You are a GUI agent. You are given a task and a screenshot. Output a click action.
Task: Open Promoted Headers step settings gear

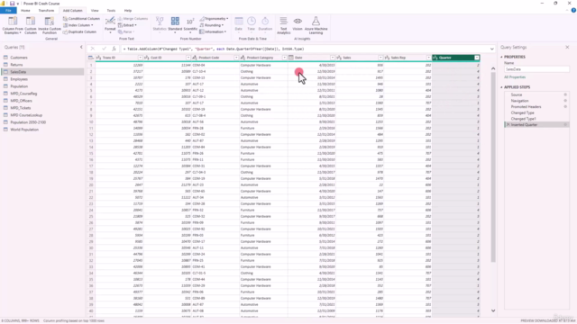pyautogui.click(x=565, y=106)
